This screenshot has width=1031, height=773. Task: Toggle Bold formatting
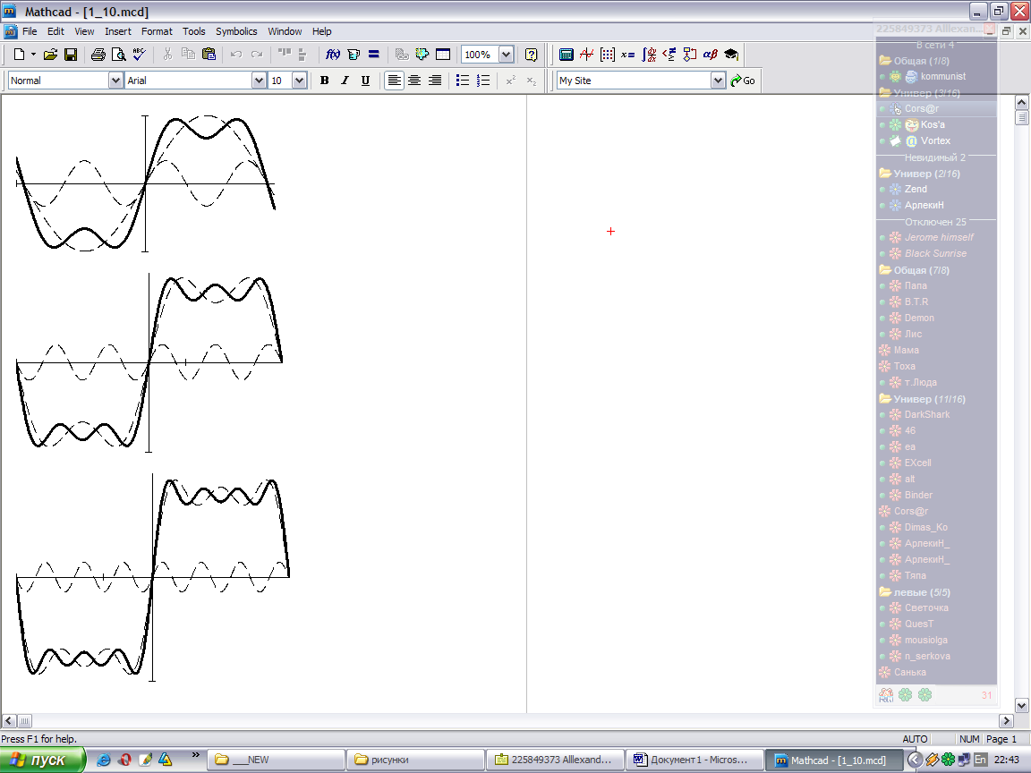[324, 81]
